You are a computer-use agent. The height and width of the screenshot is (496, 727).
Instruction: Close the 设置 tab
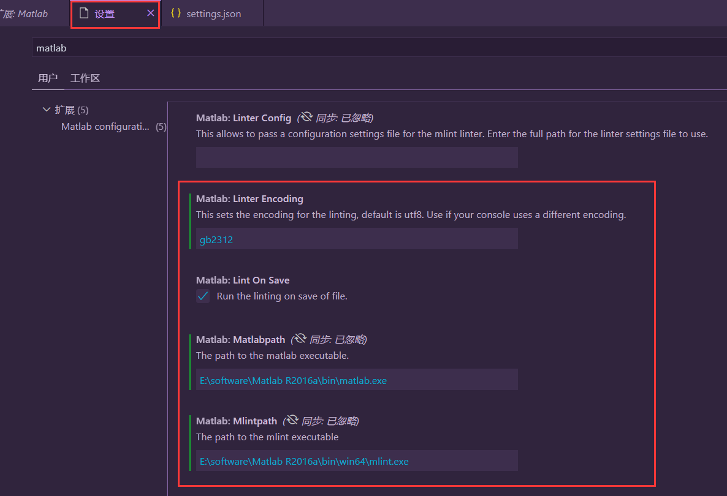pyautogui.click(x=151, y=13)
